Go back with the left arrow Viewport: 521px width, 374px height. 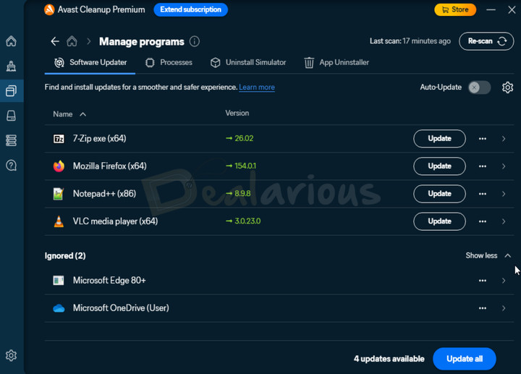pos(55,41)
